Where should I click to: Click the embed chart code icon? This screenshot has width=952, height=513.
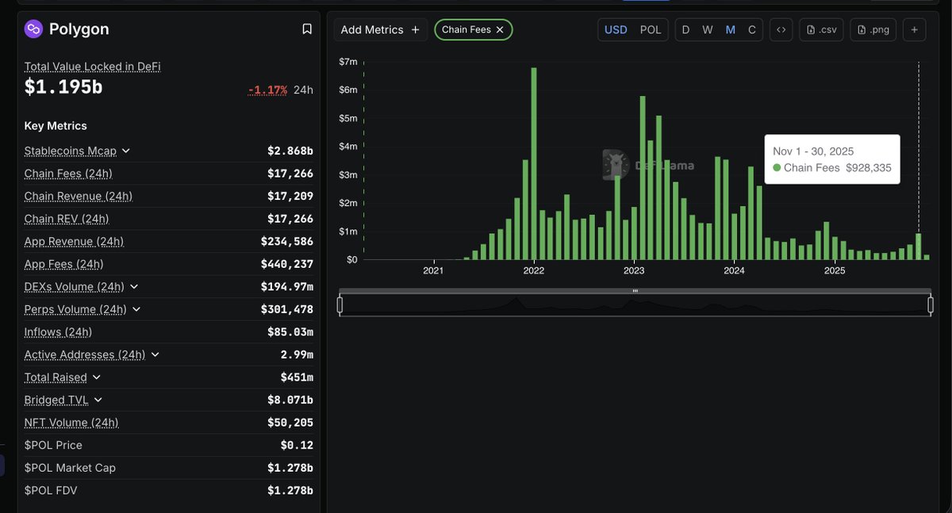[781, 29]
